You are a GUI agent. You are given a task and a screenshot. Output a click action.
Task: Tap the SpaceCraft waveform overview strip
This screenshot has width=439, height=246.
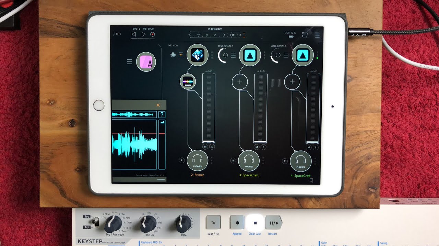point(134,114)
